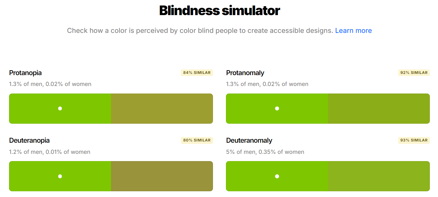This screenshot has height=197, width=438.
Task: Click the Deuteranomaly section title
Action: pos(249,141)
